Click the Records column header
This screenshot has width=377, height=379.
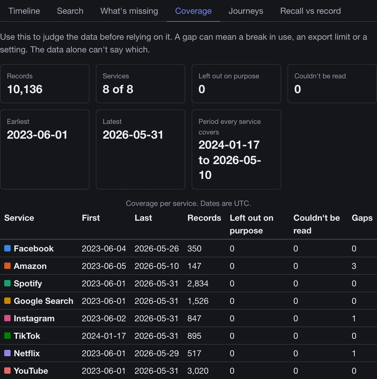click(204, 218)
